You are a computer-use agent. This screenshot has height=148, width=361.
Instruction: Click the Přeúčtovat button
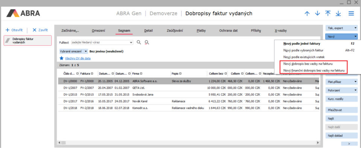pos(341,110)
